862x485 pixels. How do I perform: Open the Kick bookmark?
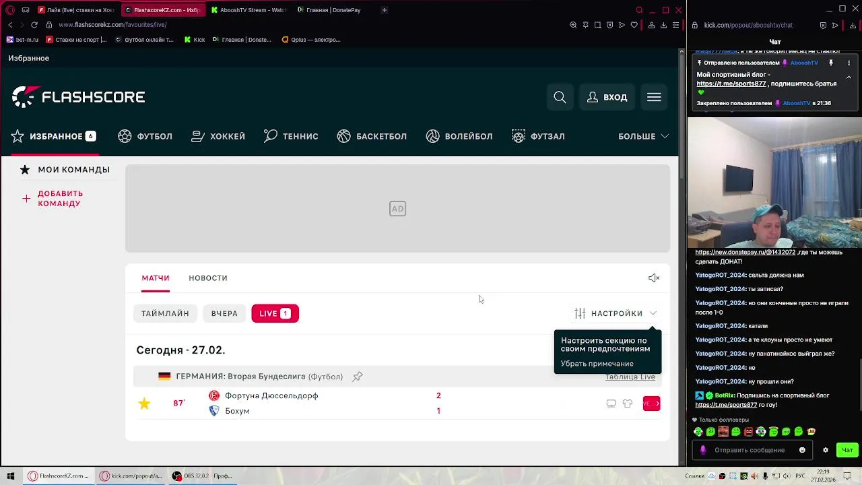pos(195,40)
